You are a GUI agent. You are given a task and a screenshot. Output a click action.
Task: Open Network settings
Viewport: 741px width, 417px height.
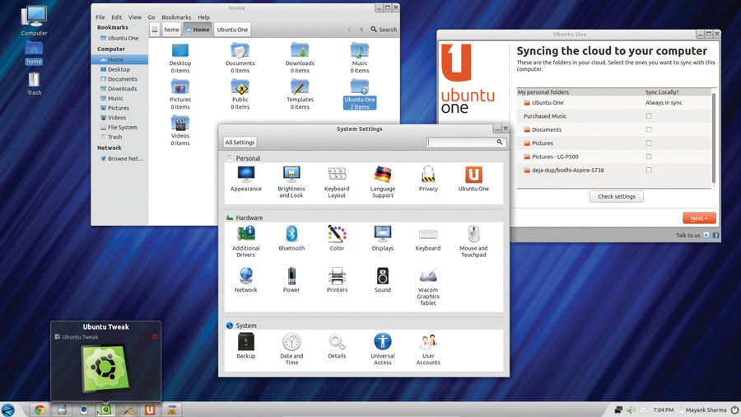click(245, 280)
